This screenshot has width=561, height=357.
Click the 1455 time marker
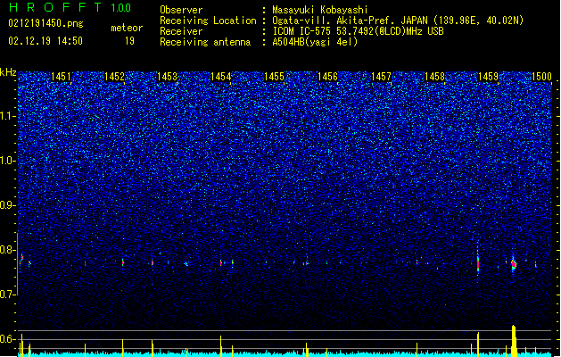click(274, 77)
